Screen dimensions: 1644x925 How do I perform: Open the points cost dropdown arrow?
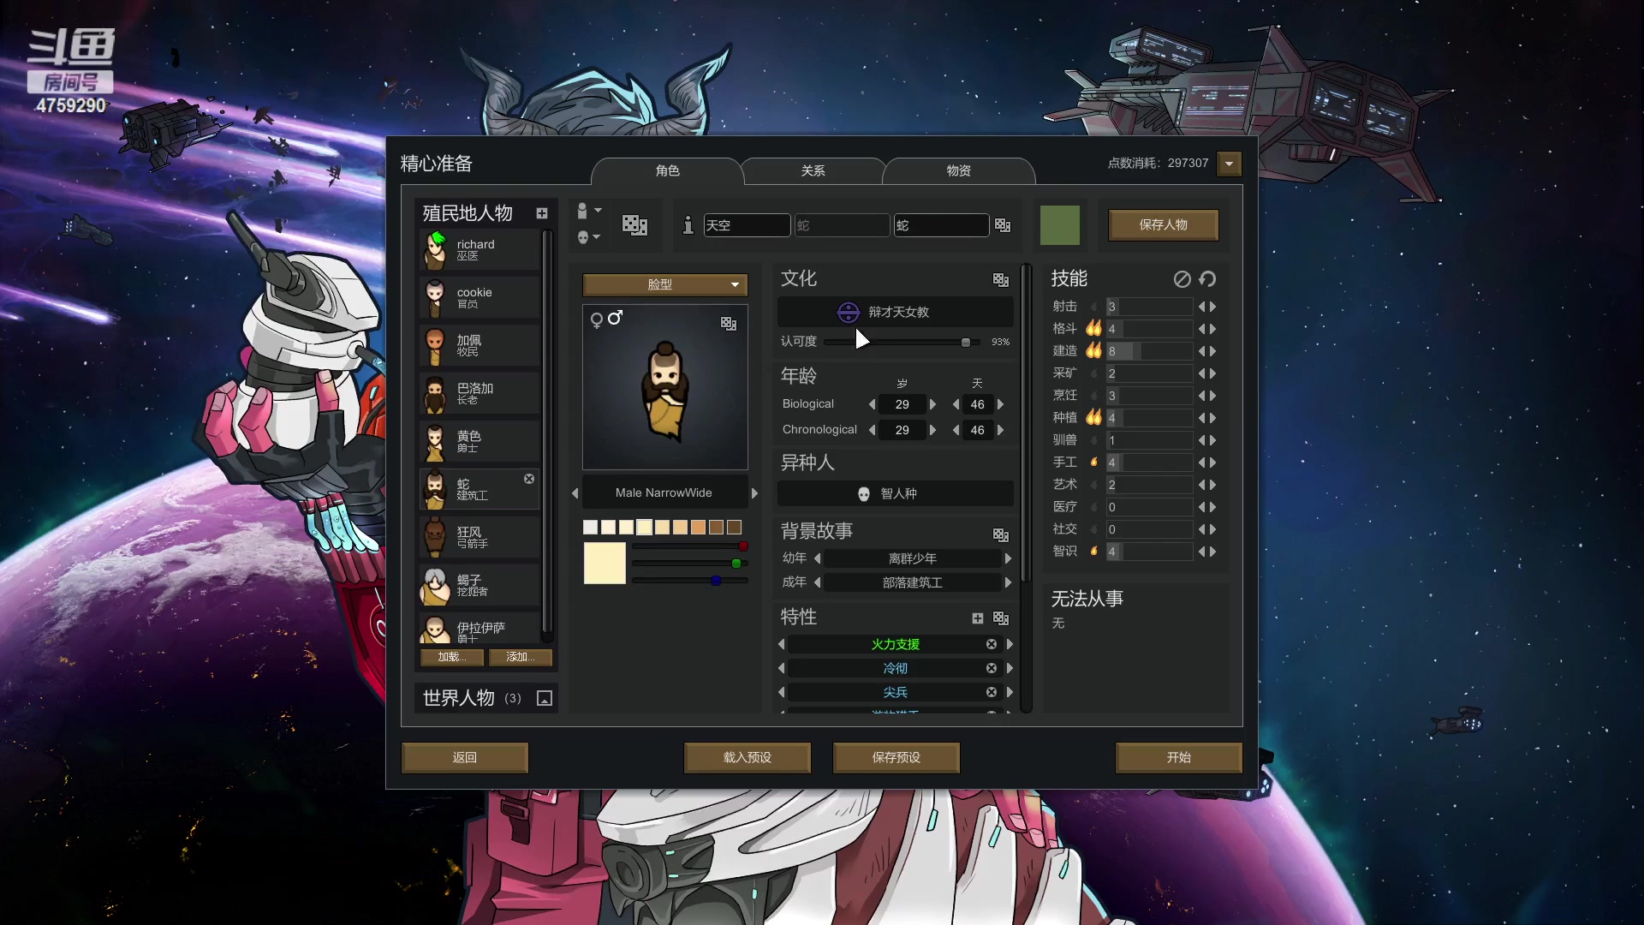(1230, 164)
